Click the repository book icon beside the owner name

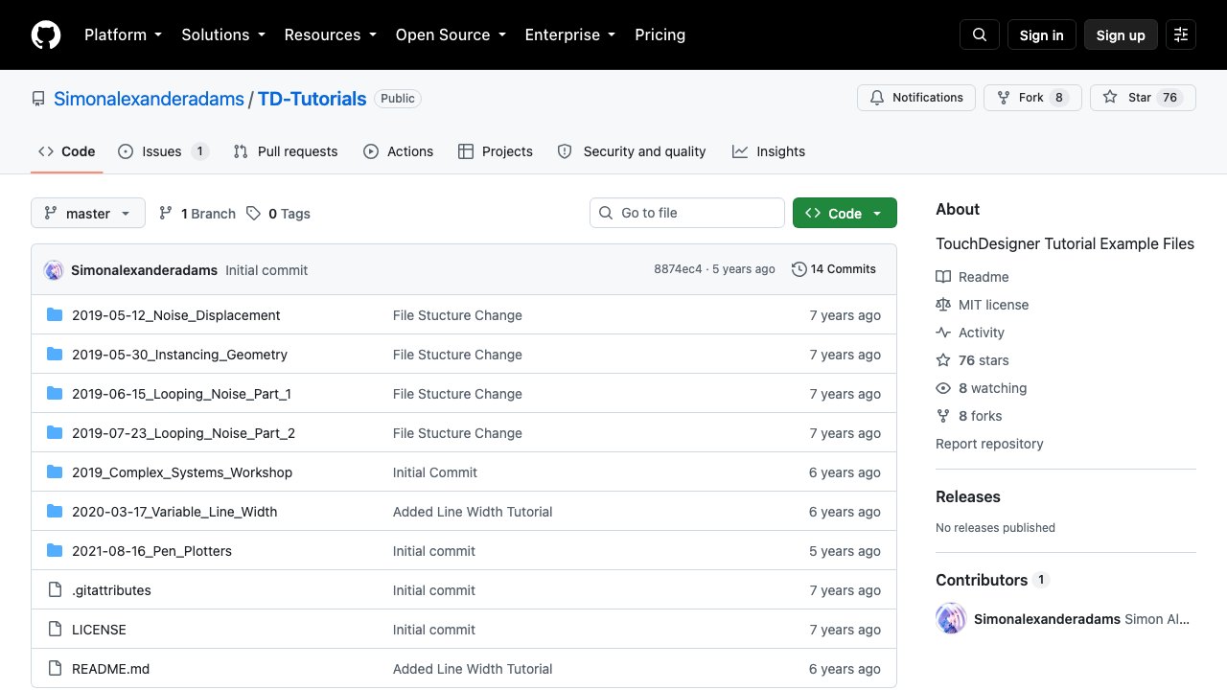coord(38,99)
